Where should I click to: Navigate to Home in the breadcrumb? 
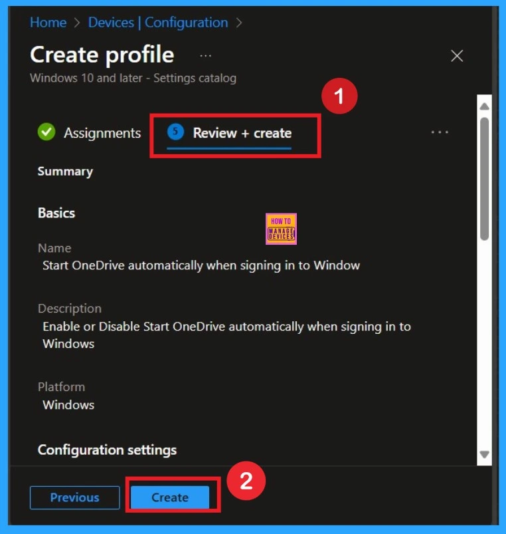click(x=48, y=23)
